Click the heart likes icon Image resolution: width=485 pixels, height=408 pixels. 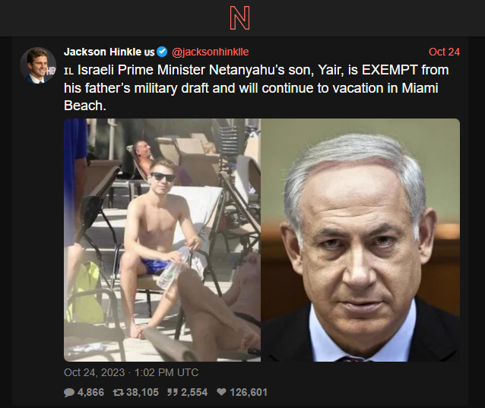(x=221, y=392)
